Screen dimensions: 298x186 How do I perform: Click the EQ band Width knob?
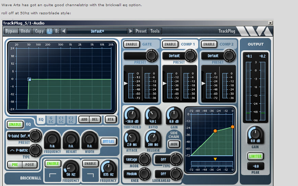tap(90, 139)
